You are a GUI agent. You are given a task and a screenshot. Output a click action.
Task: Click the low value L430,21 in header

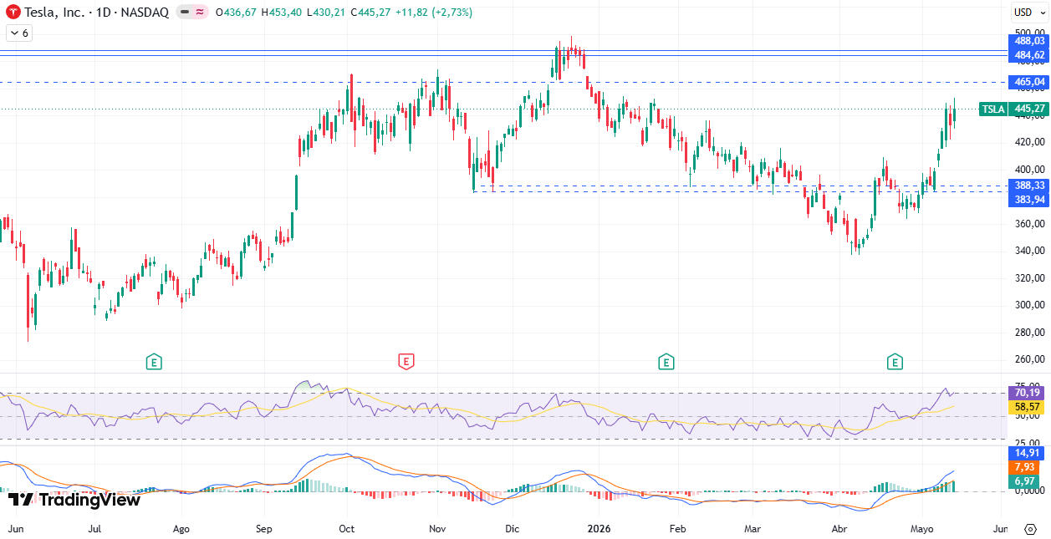pyautogui.click(x=326, y=13)
